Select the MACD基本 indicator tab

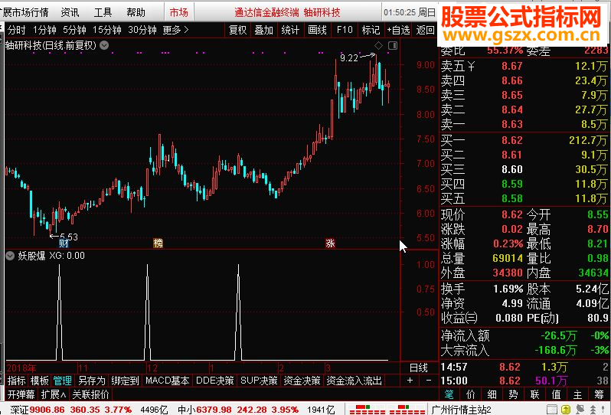[x=167, y=381]
